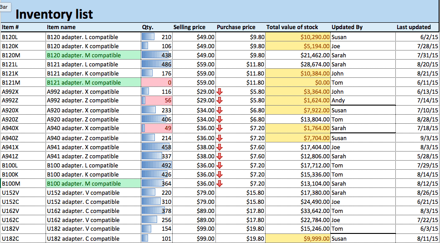Click the Last updated column header
Viewport: 440px width, 243px height.
click(413, 27)
